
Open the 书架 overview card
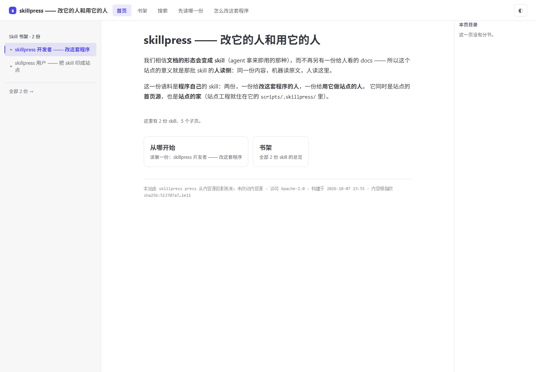[x=281, y=151]
